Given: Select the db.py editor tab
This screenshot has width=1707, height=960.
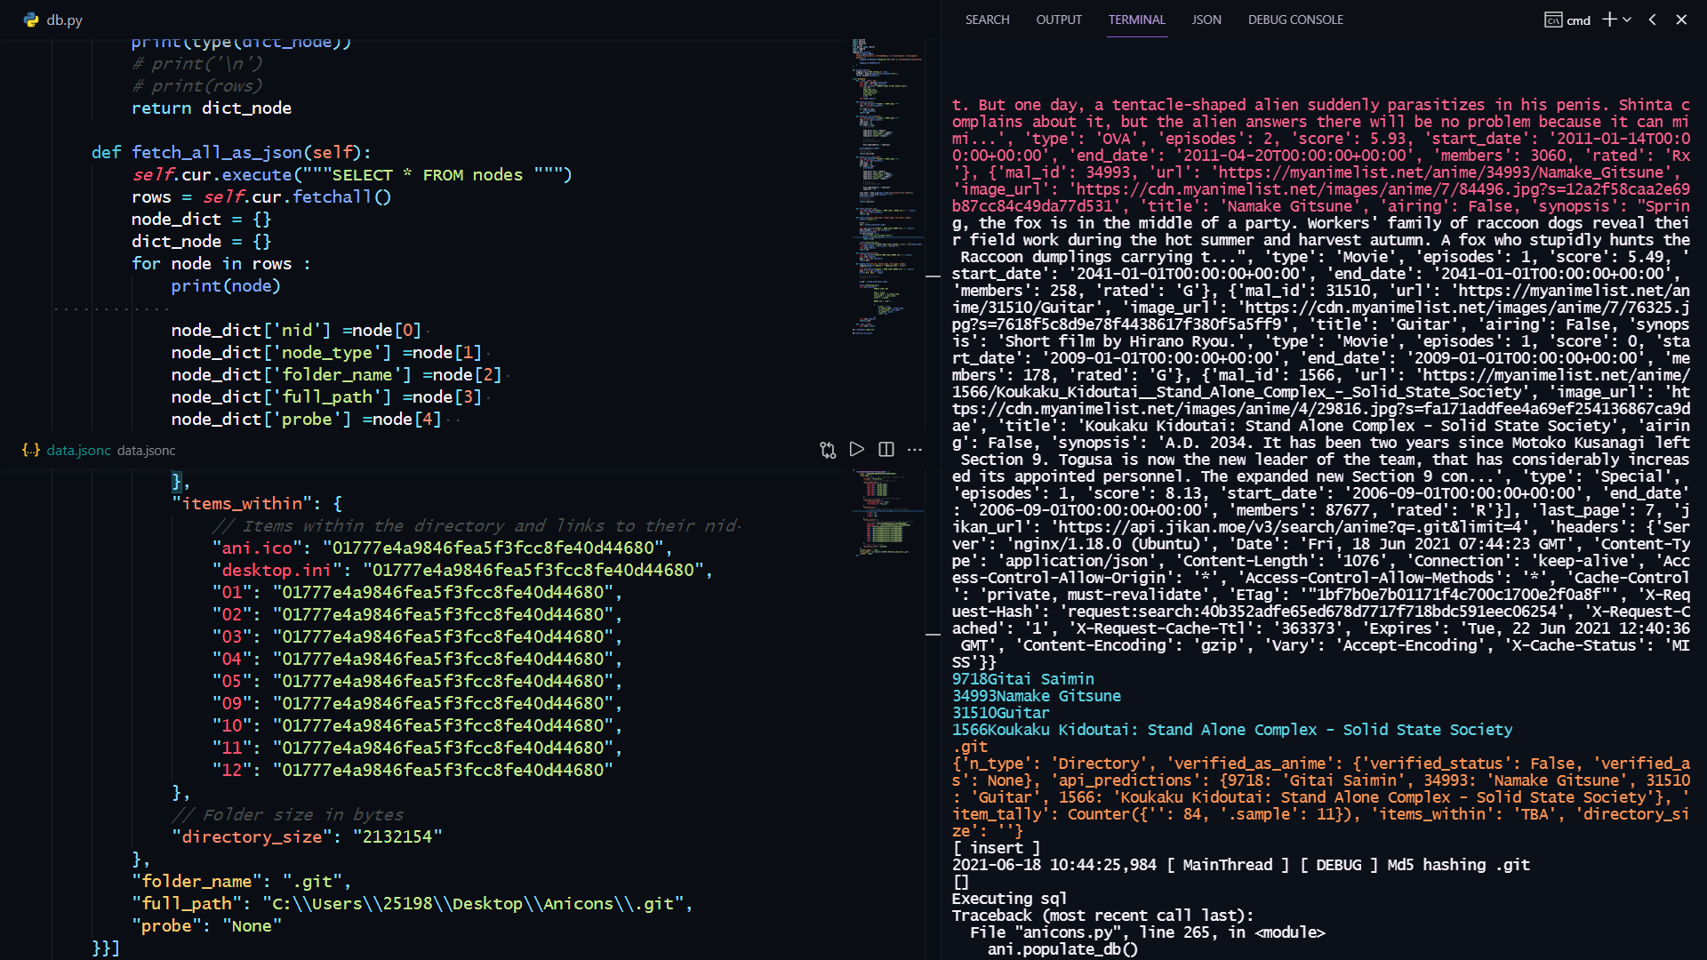Looking at the screenshot, I should pyautogui.click(x=64, y=20).
